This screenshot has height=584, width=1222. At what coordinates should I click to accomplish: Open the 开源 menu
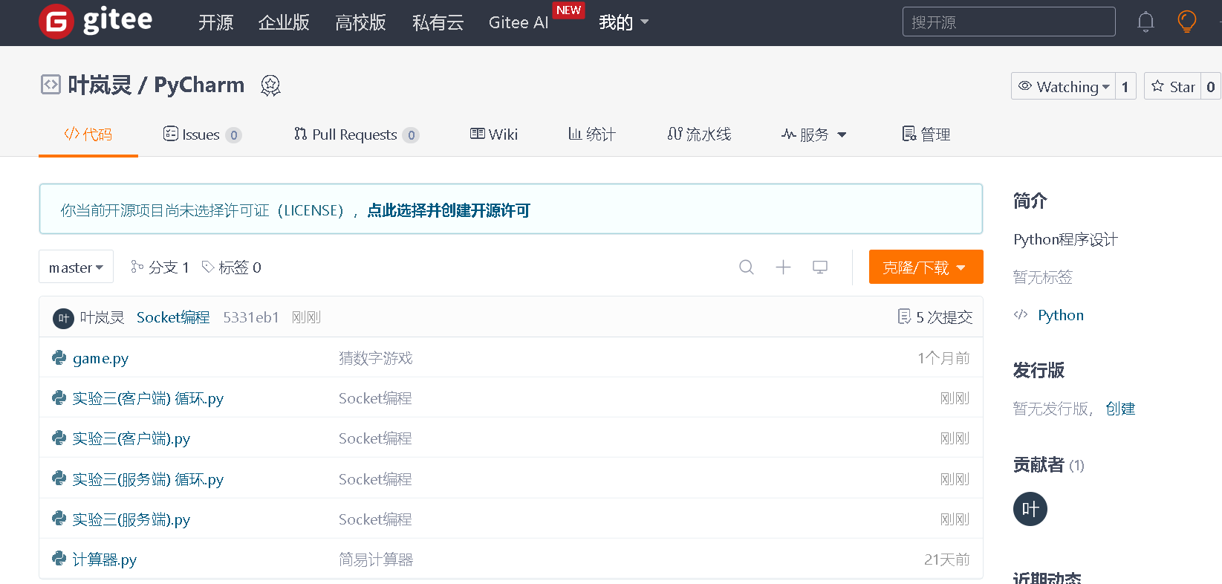point(216,22)
